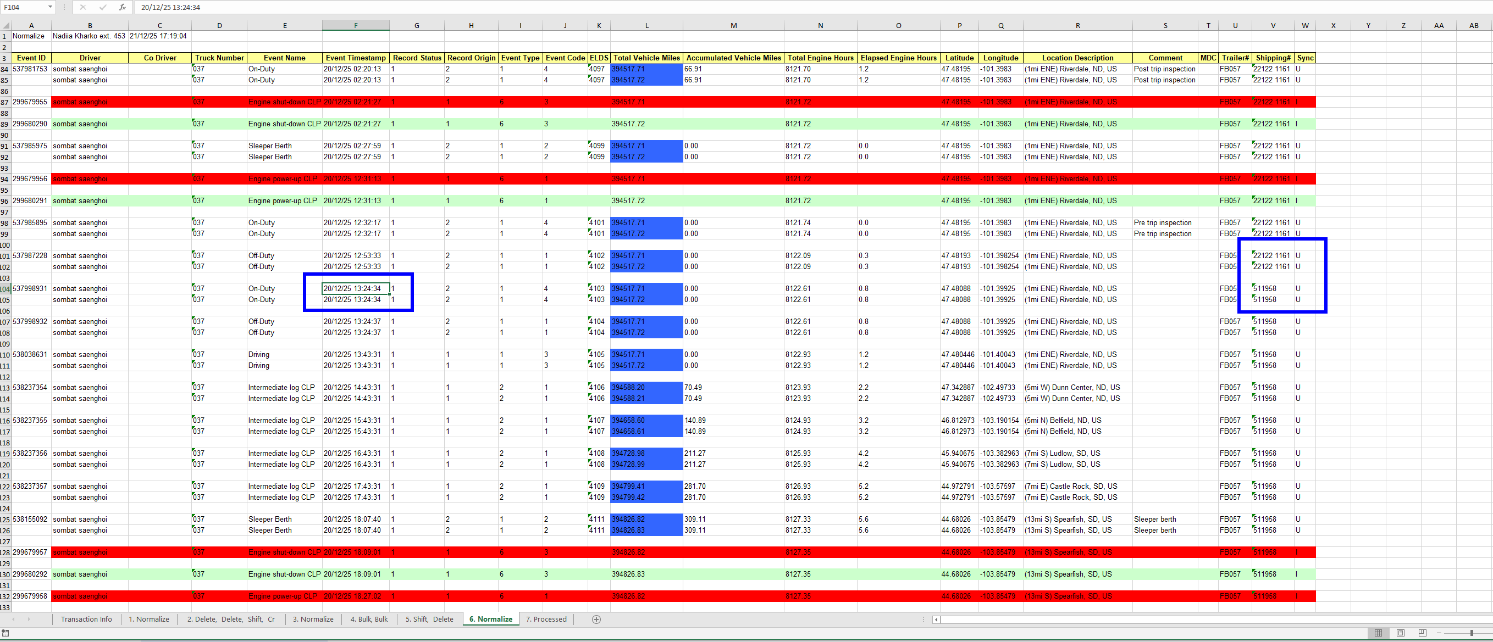This screenshot has height=642, width=1493.
Task: Click the macro recording status bar icon
Action: coord(5,633)
